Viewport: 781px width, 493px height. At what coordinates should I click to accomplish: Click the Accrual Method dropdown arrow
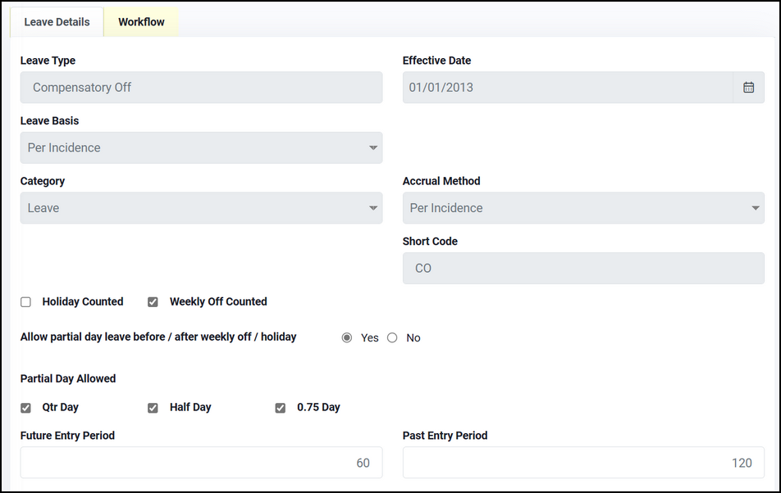[x=756, y=208]
